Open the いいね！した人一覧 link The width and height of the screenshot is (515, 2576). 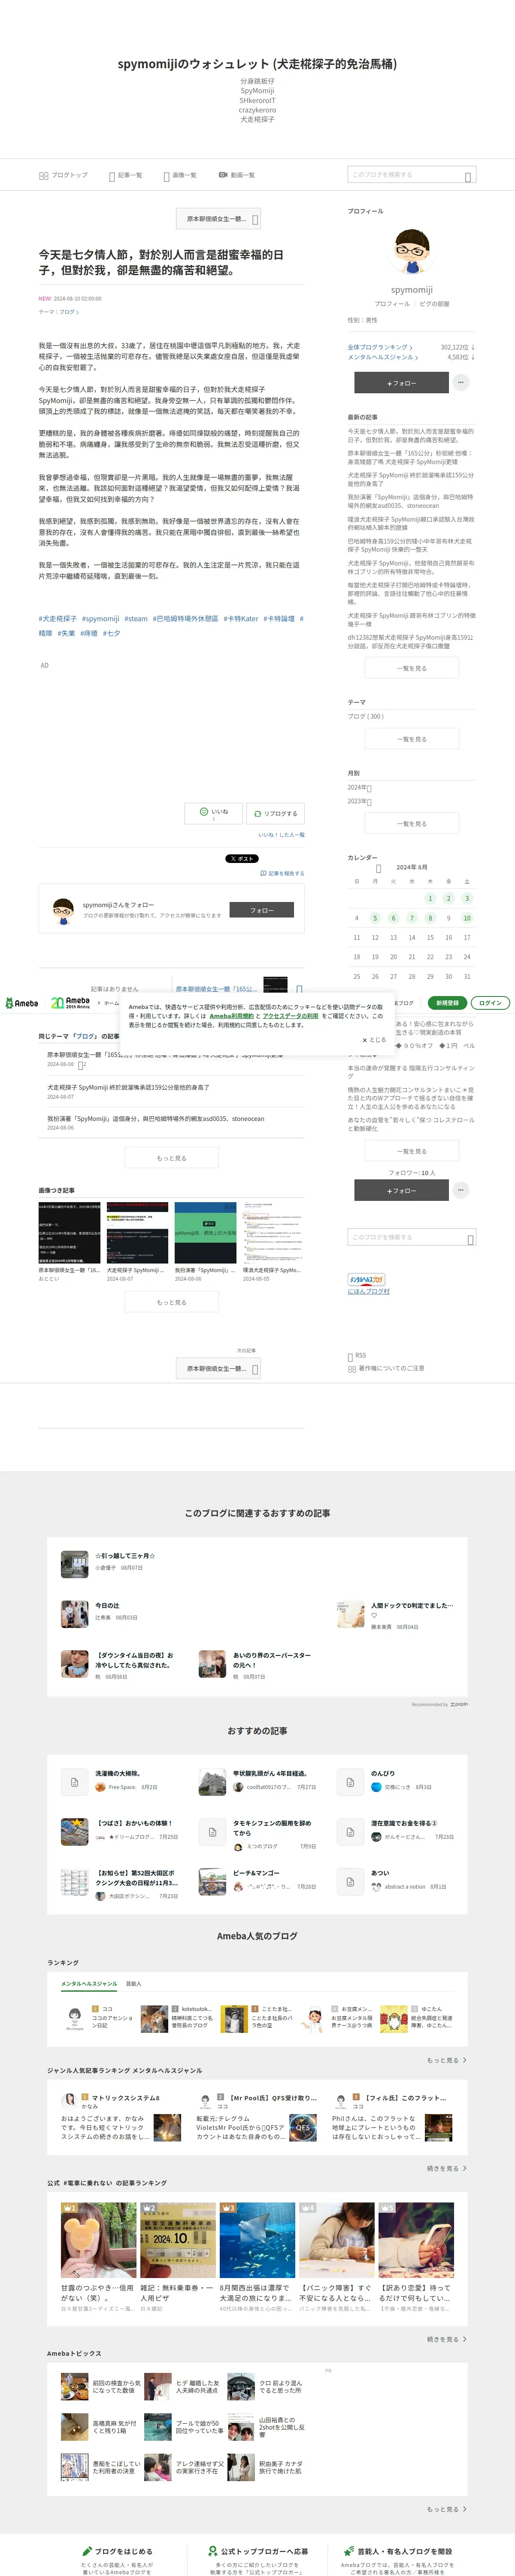click(x=282, y=835)
